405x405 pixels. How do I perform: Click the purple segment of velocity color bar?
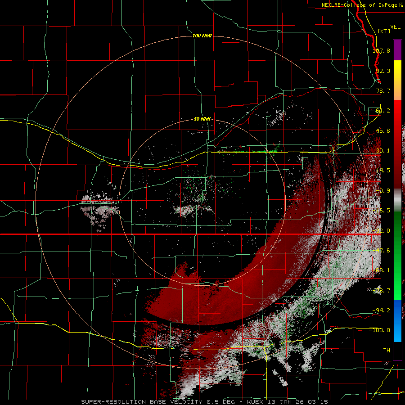(397, 50)
